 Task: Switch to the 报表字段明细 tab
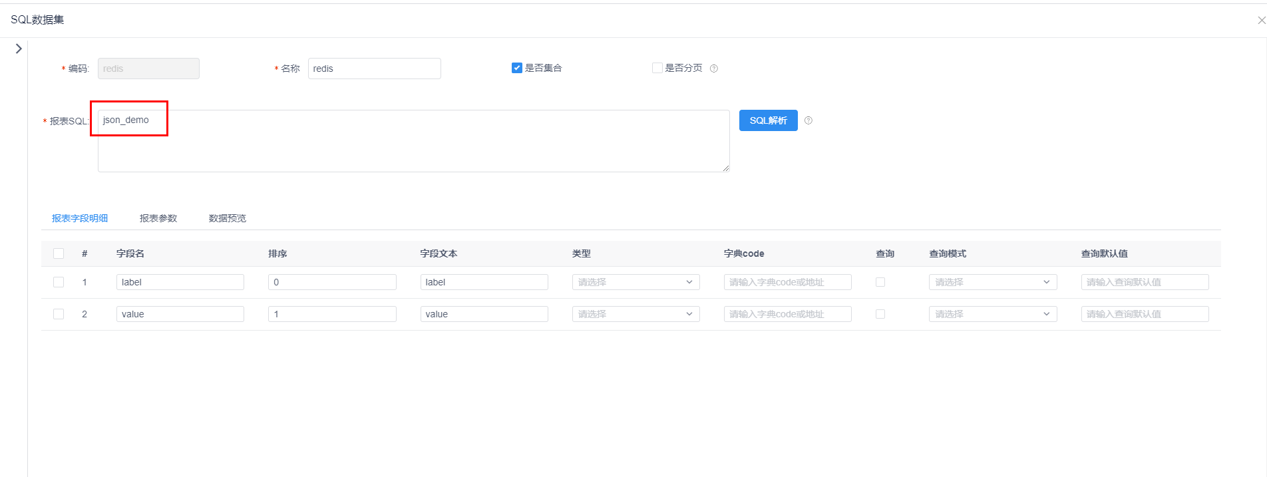tap(80, 218)
